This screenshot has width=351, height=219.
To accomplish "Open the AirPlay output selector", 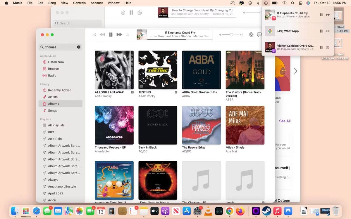I will click(251, 34).
